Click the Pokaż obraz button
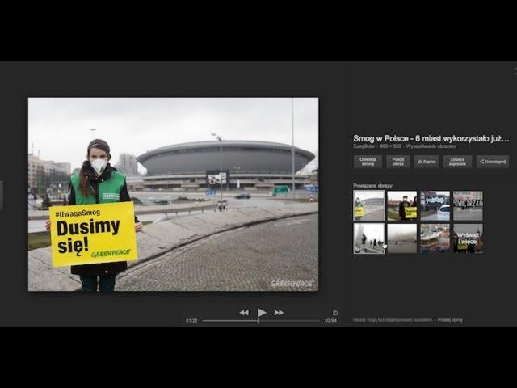517x388 pixels. tap(398, 162)
